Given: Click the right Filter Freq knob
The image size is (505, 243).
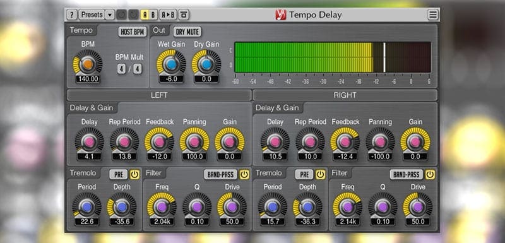Looking at the screenshot, I should pos(348,207).
